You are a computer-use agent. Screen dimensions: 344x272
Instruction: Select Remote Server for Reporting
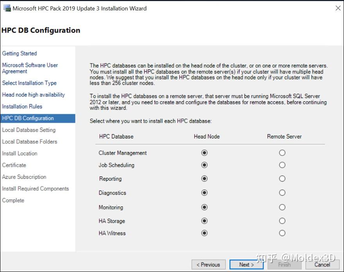pyautogui.click(x=282, y=179)
